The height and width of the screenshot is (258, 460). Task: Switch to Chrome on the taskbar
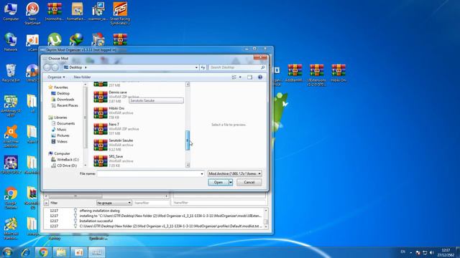click(43, 252)
